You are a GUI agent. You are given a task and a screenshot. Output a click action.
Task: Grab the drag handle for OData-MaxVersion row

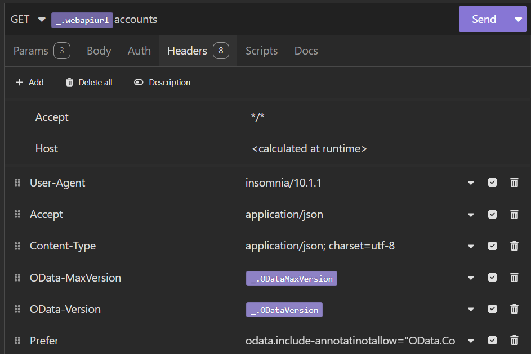click(17, 278)
